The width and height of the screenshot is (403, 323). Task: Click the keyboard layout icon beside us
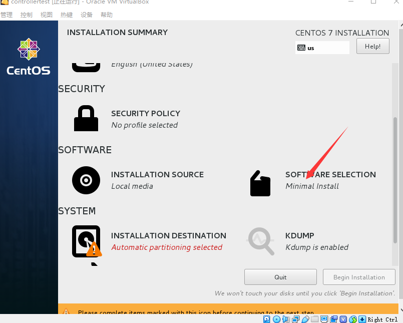301,48
